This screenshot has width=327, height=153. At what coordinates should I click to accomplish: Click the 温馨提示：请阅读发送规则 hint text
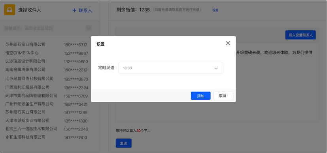coord(28,28)
